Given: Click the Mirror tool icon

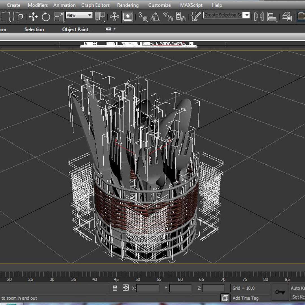Looking at the screenshot, I should [259, 17].
